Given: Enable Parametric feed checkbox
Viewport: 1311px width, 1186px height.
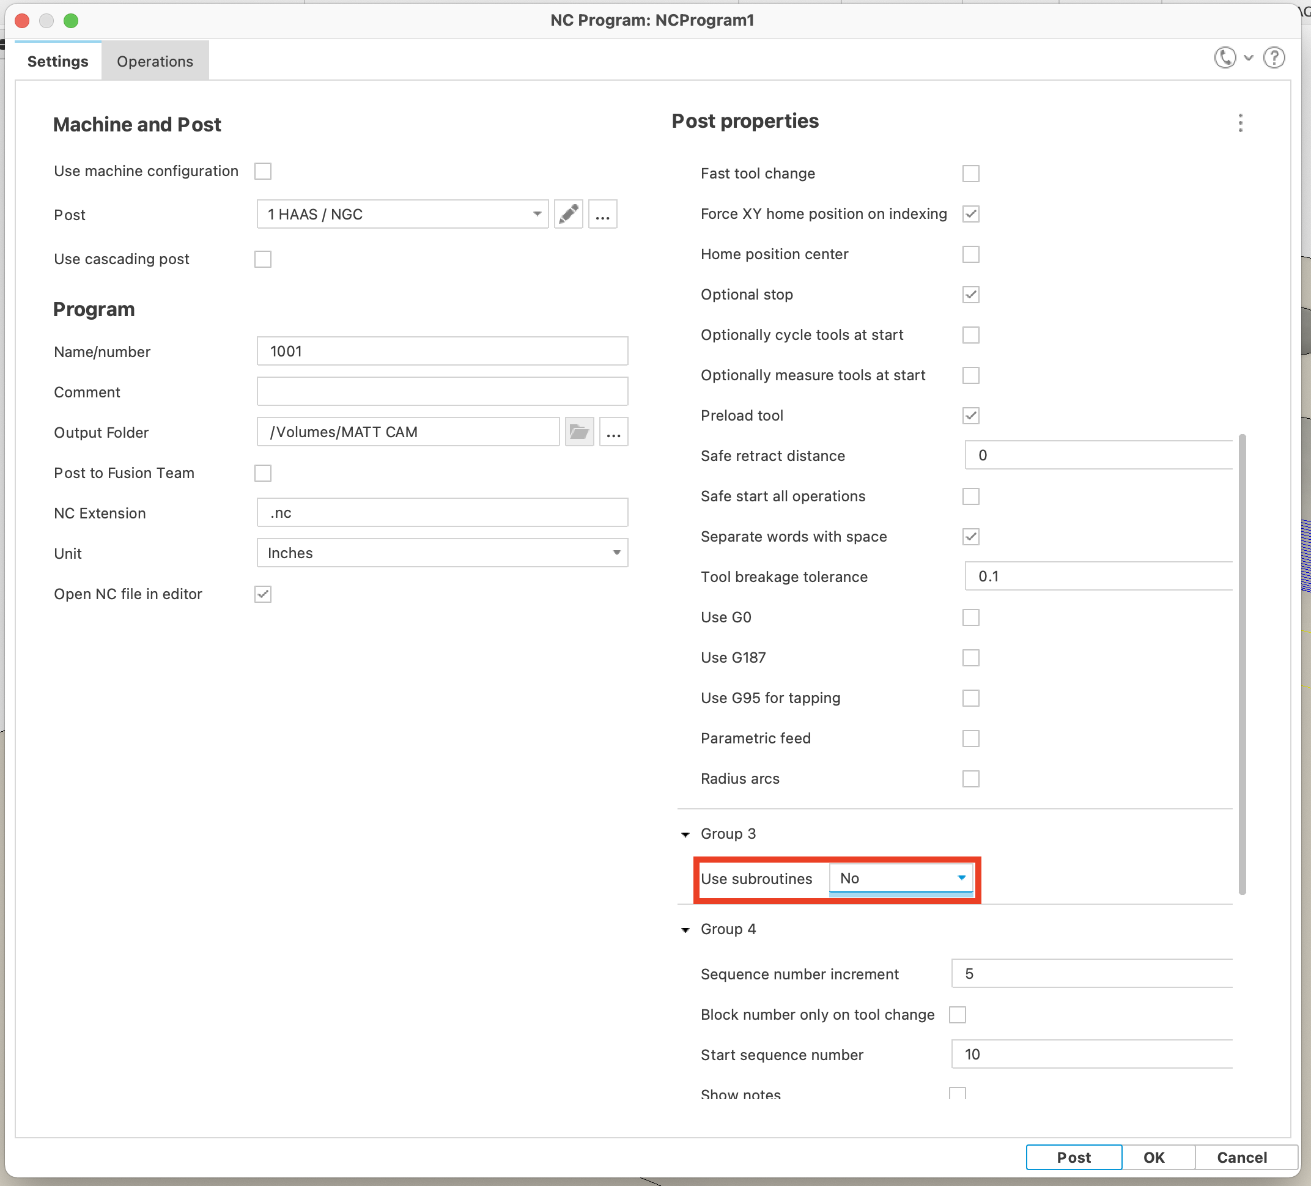Looking at the screenshot, I should pyautogui.click(x=970, y=738).
